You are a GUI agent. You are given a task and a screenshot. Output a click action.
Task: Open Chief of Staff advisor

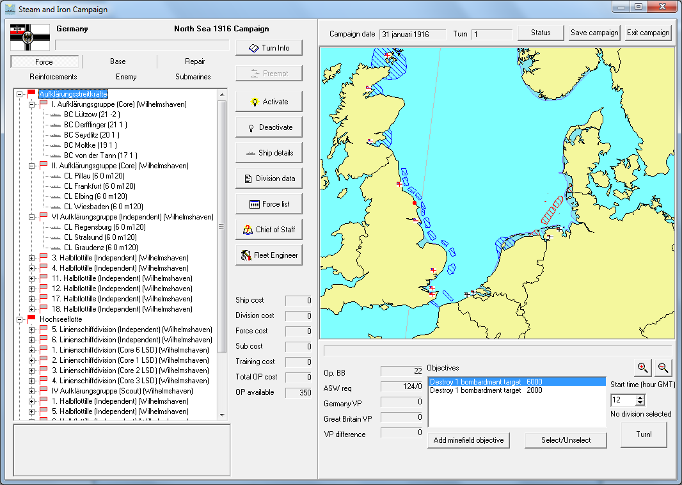tap(269, 230)
